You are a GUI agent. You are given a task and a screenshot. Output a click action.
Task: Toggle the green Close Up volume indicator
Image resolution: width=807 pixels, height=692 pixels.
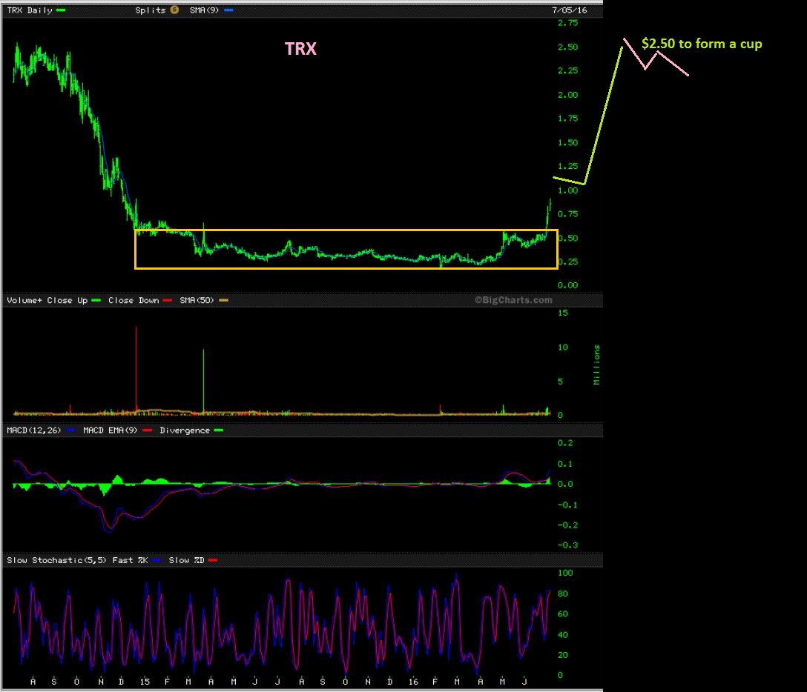[x=94, y=300]
